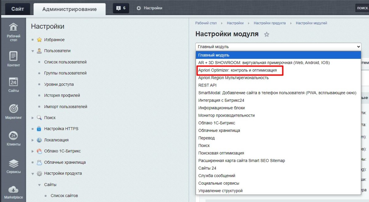Click the ПОИСК search control
This screenshot has height=202, width=369.
tap(363, 8)
